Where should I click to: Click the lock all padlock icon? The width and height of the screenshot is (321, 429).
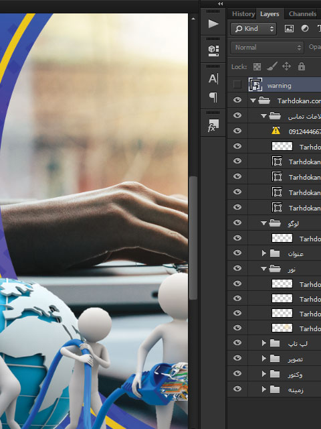tap(302, 66)
